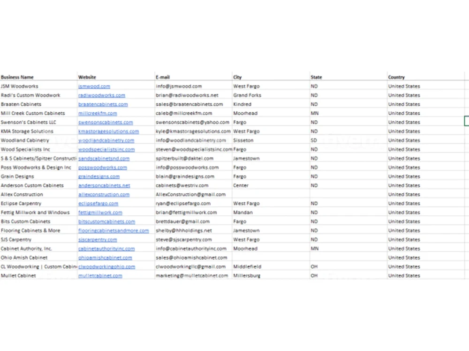Select Fettig Millwork and Windows cell
The height and width of the screenshot is (351, 469).
(x=38, y=212)
